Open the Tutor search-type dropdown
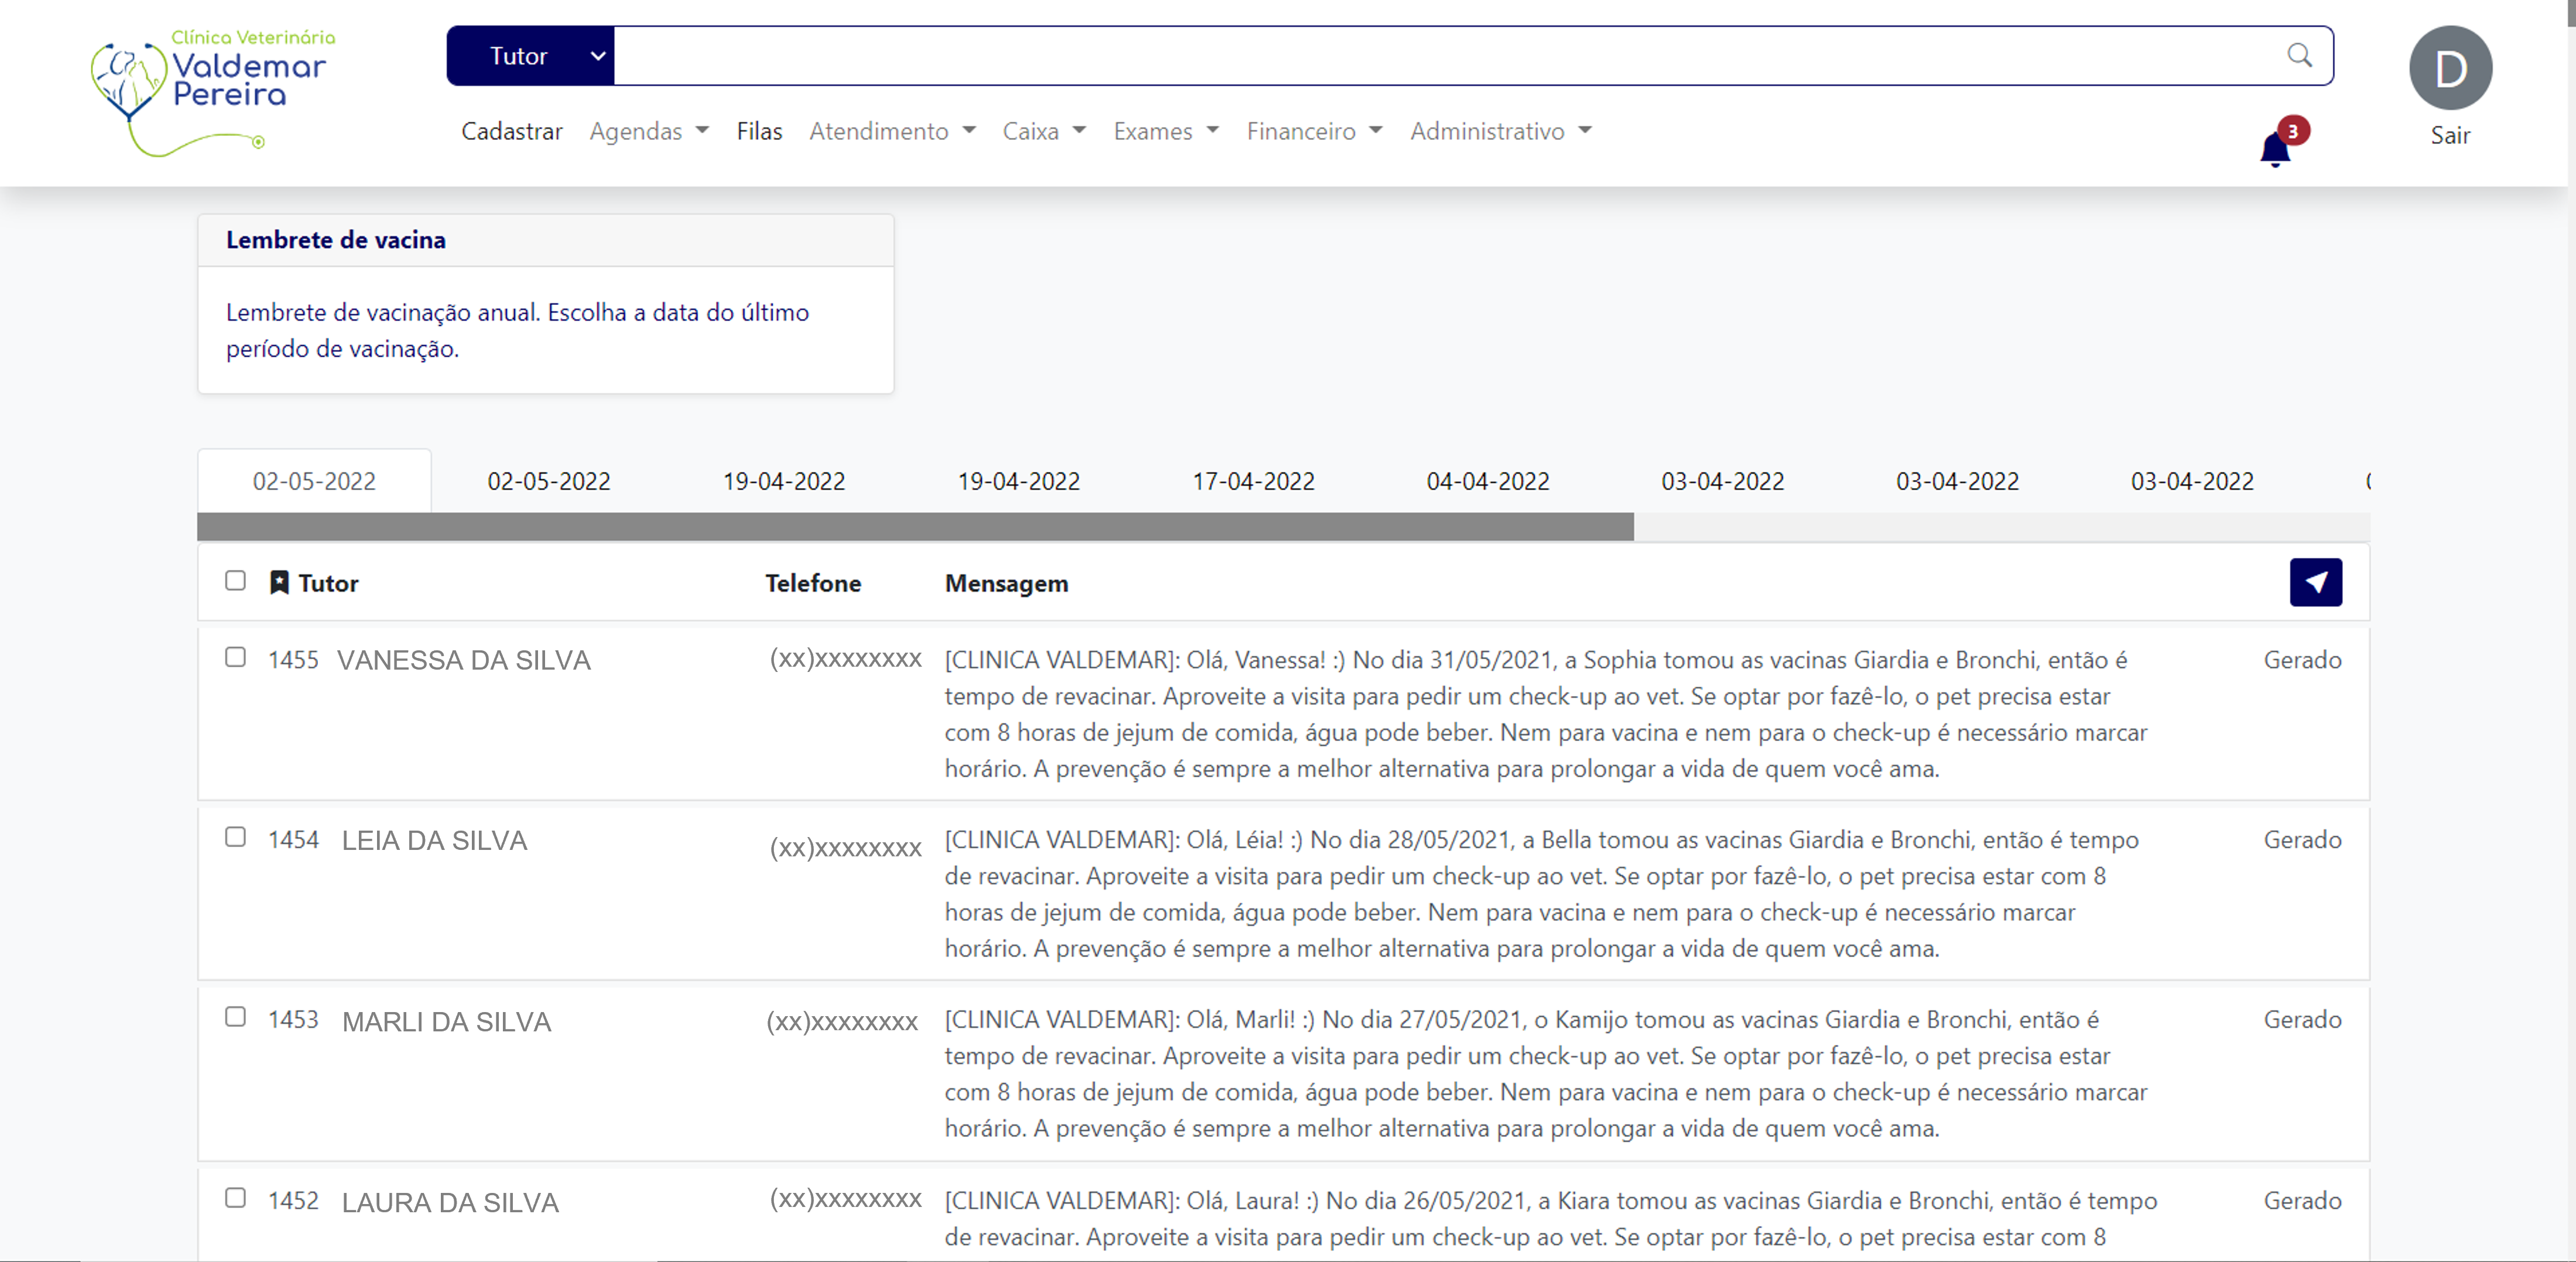 (530, 56)
